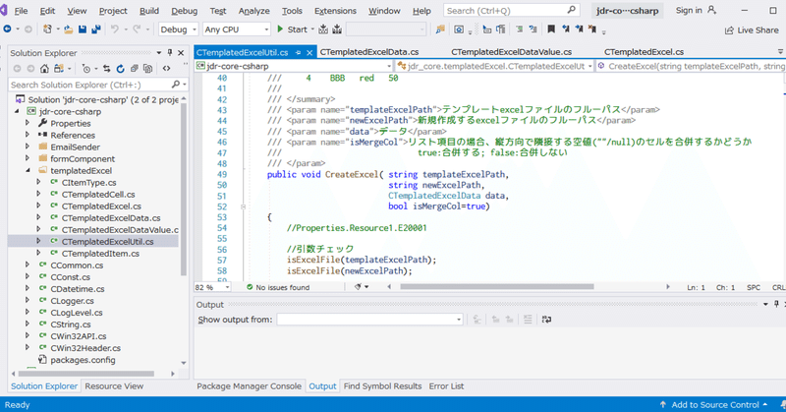Click the Search (Ctrl+Q) box
The height and width of the screenshot is (412, 786).
511,10
